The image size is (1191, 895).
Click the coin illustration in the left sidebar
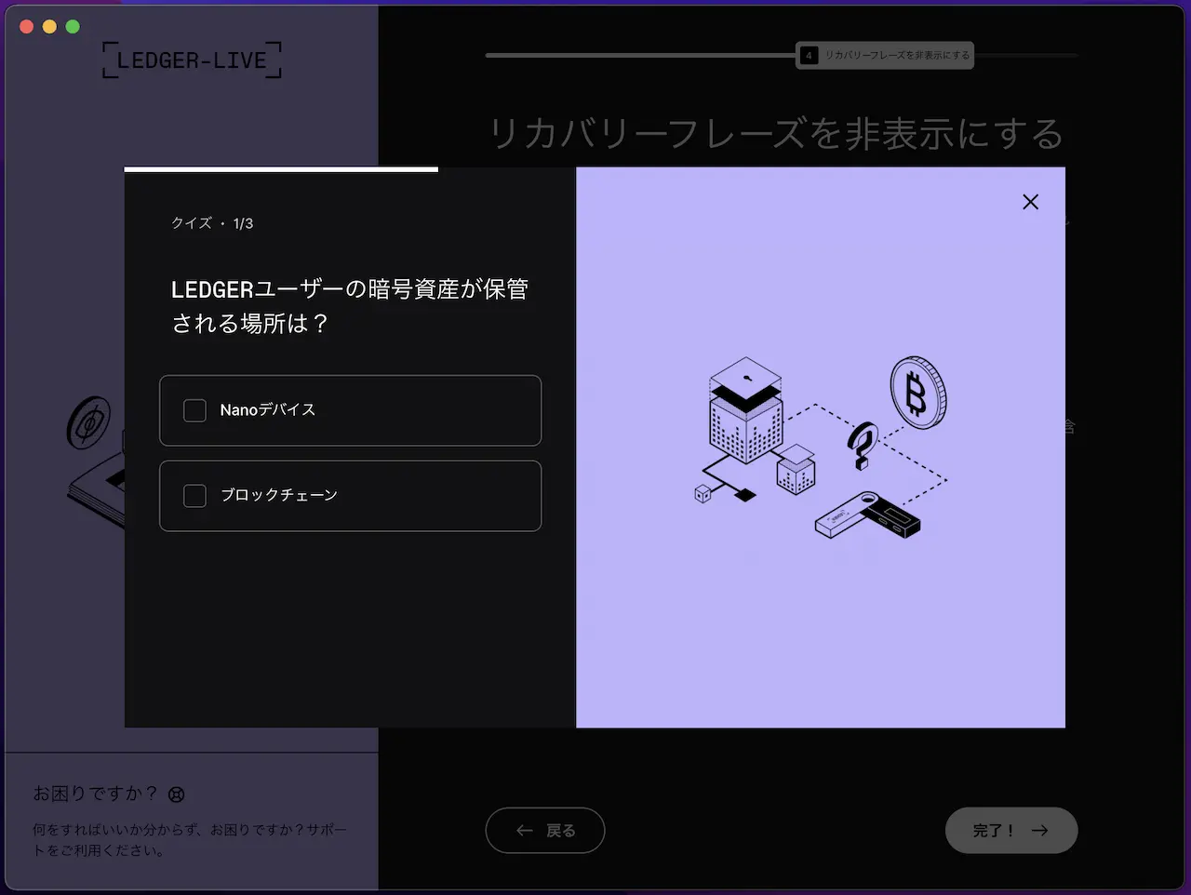[x=88, y=423]
